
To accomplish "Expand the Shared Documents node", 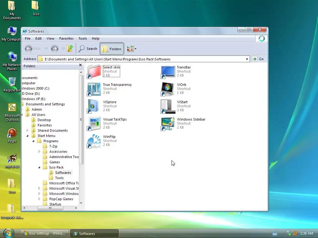I will click(x=27, y=130).
